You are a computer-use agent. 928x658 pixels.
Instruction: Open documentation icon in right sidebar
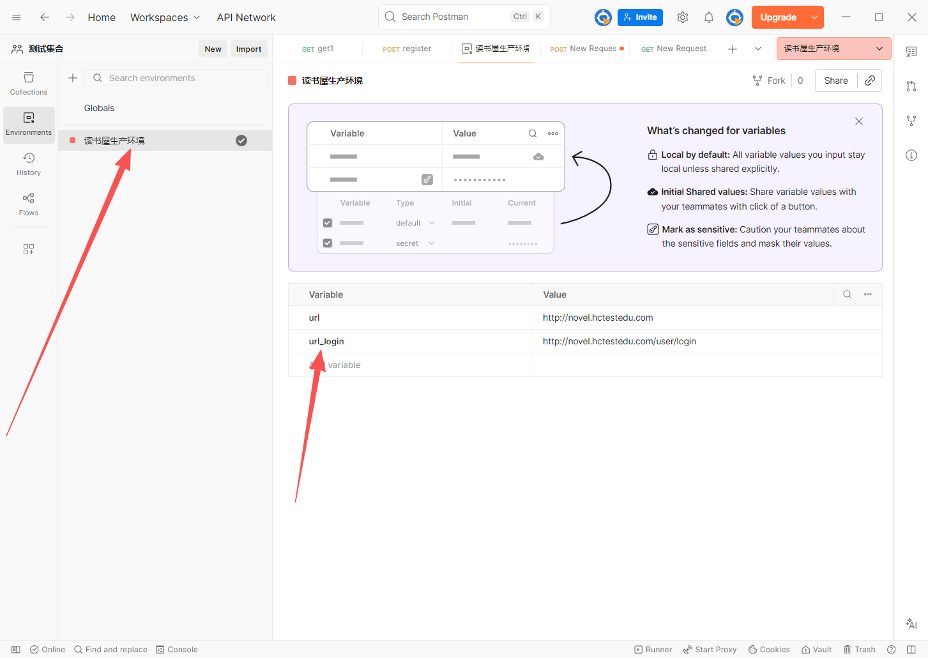[911, 52]
